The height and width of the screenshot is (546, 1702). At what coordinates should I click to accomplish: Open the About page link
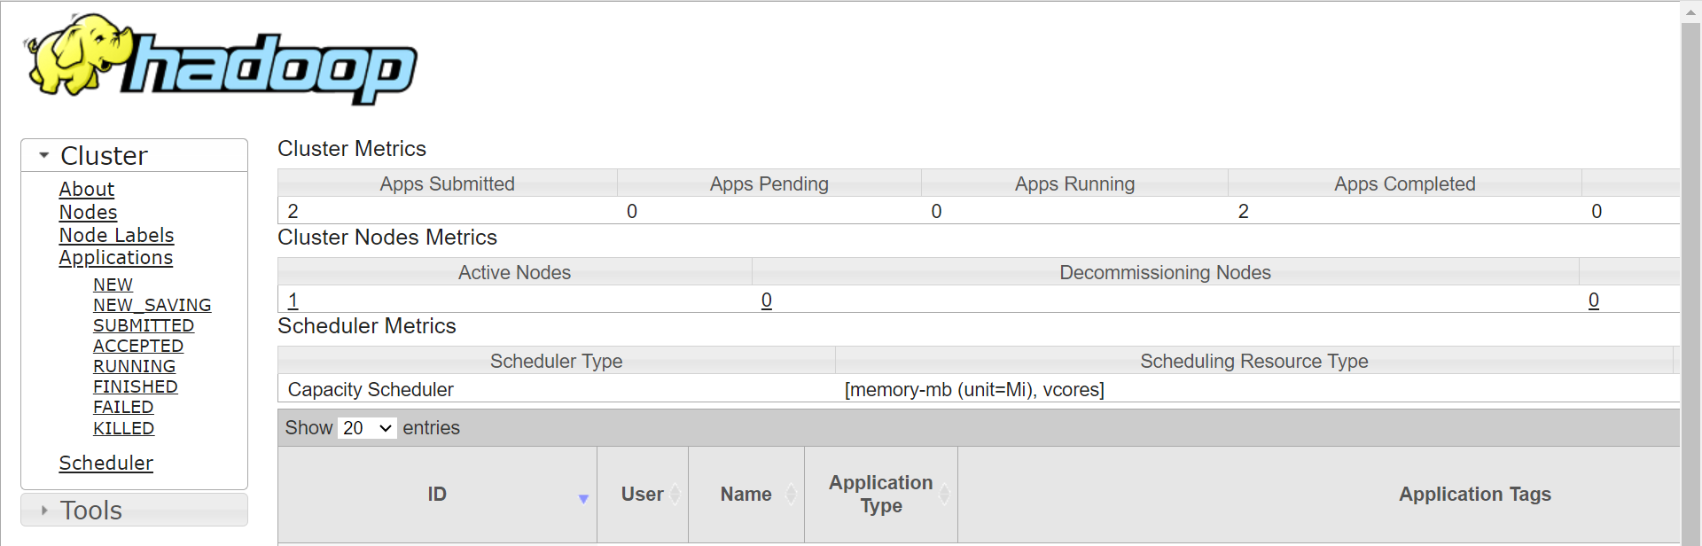[87, 189]
